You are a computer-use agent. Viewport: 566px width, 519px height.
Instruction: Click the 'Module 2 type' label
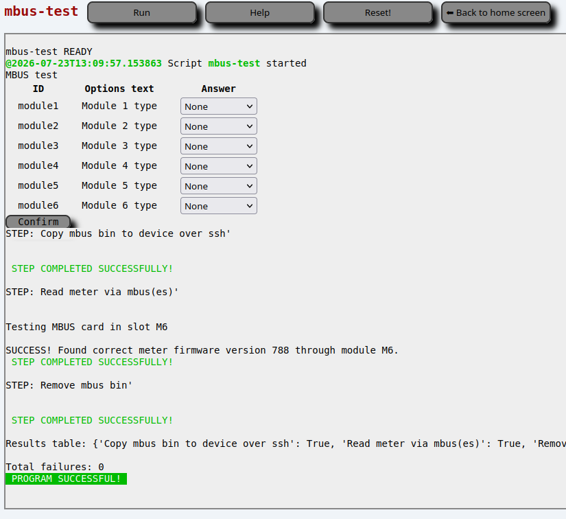[119, 126]
